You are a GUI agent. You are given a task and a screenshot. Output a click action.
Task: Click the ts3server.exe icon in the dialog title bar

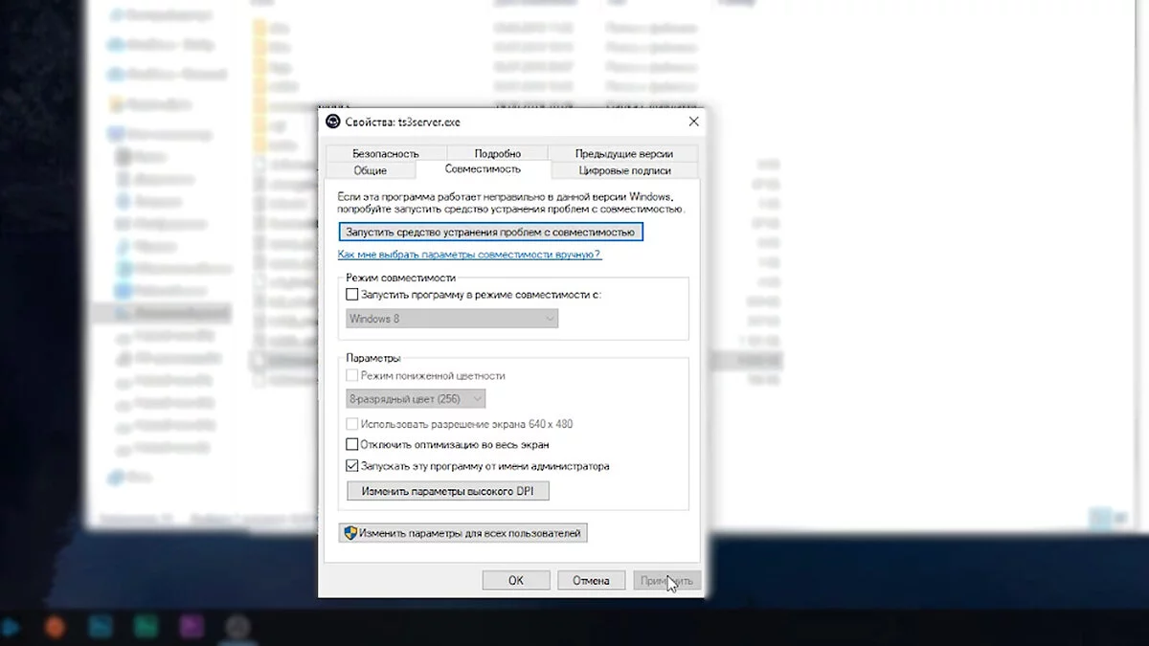[333, 122]
